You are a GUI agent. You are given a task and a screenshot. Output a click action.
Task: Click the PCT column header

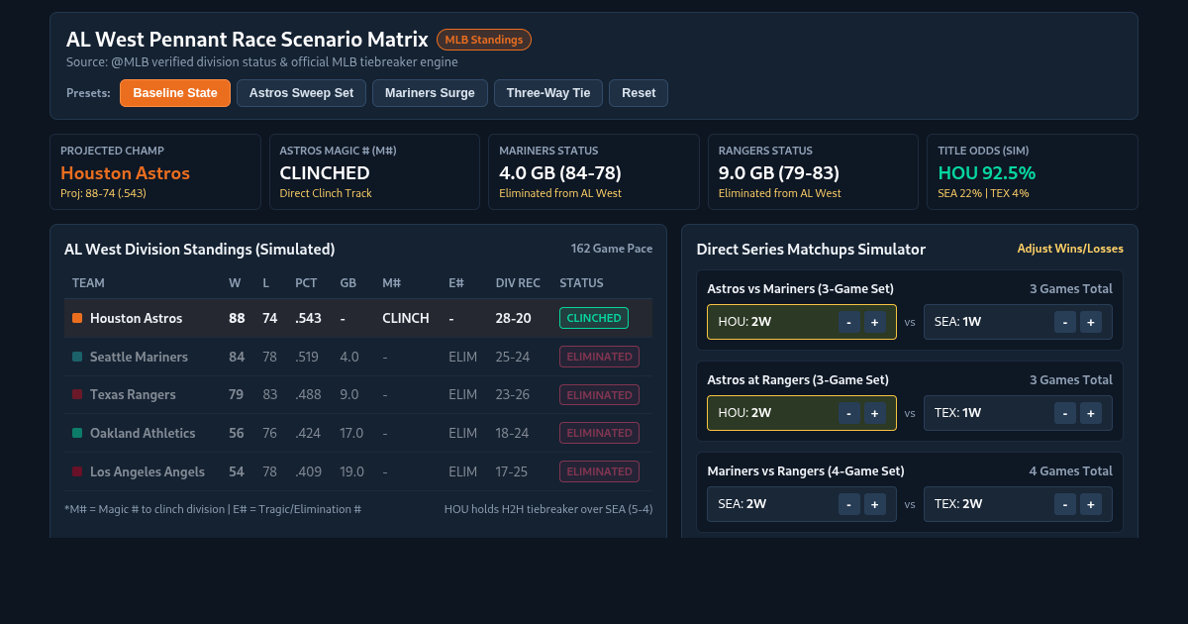point(306,283)
